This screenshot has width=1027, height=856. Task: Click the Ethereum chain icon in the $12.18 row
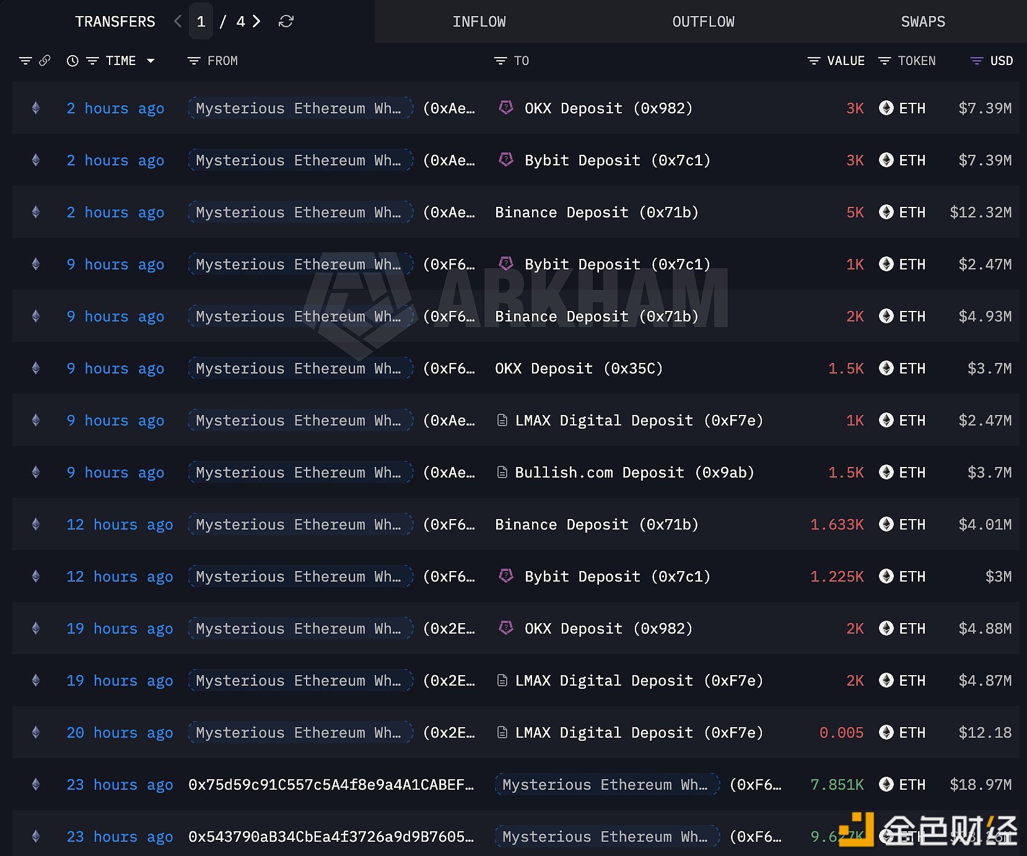pos(36,733)
